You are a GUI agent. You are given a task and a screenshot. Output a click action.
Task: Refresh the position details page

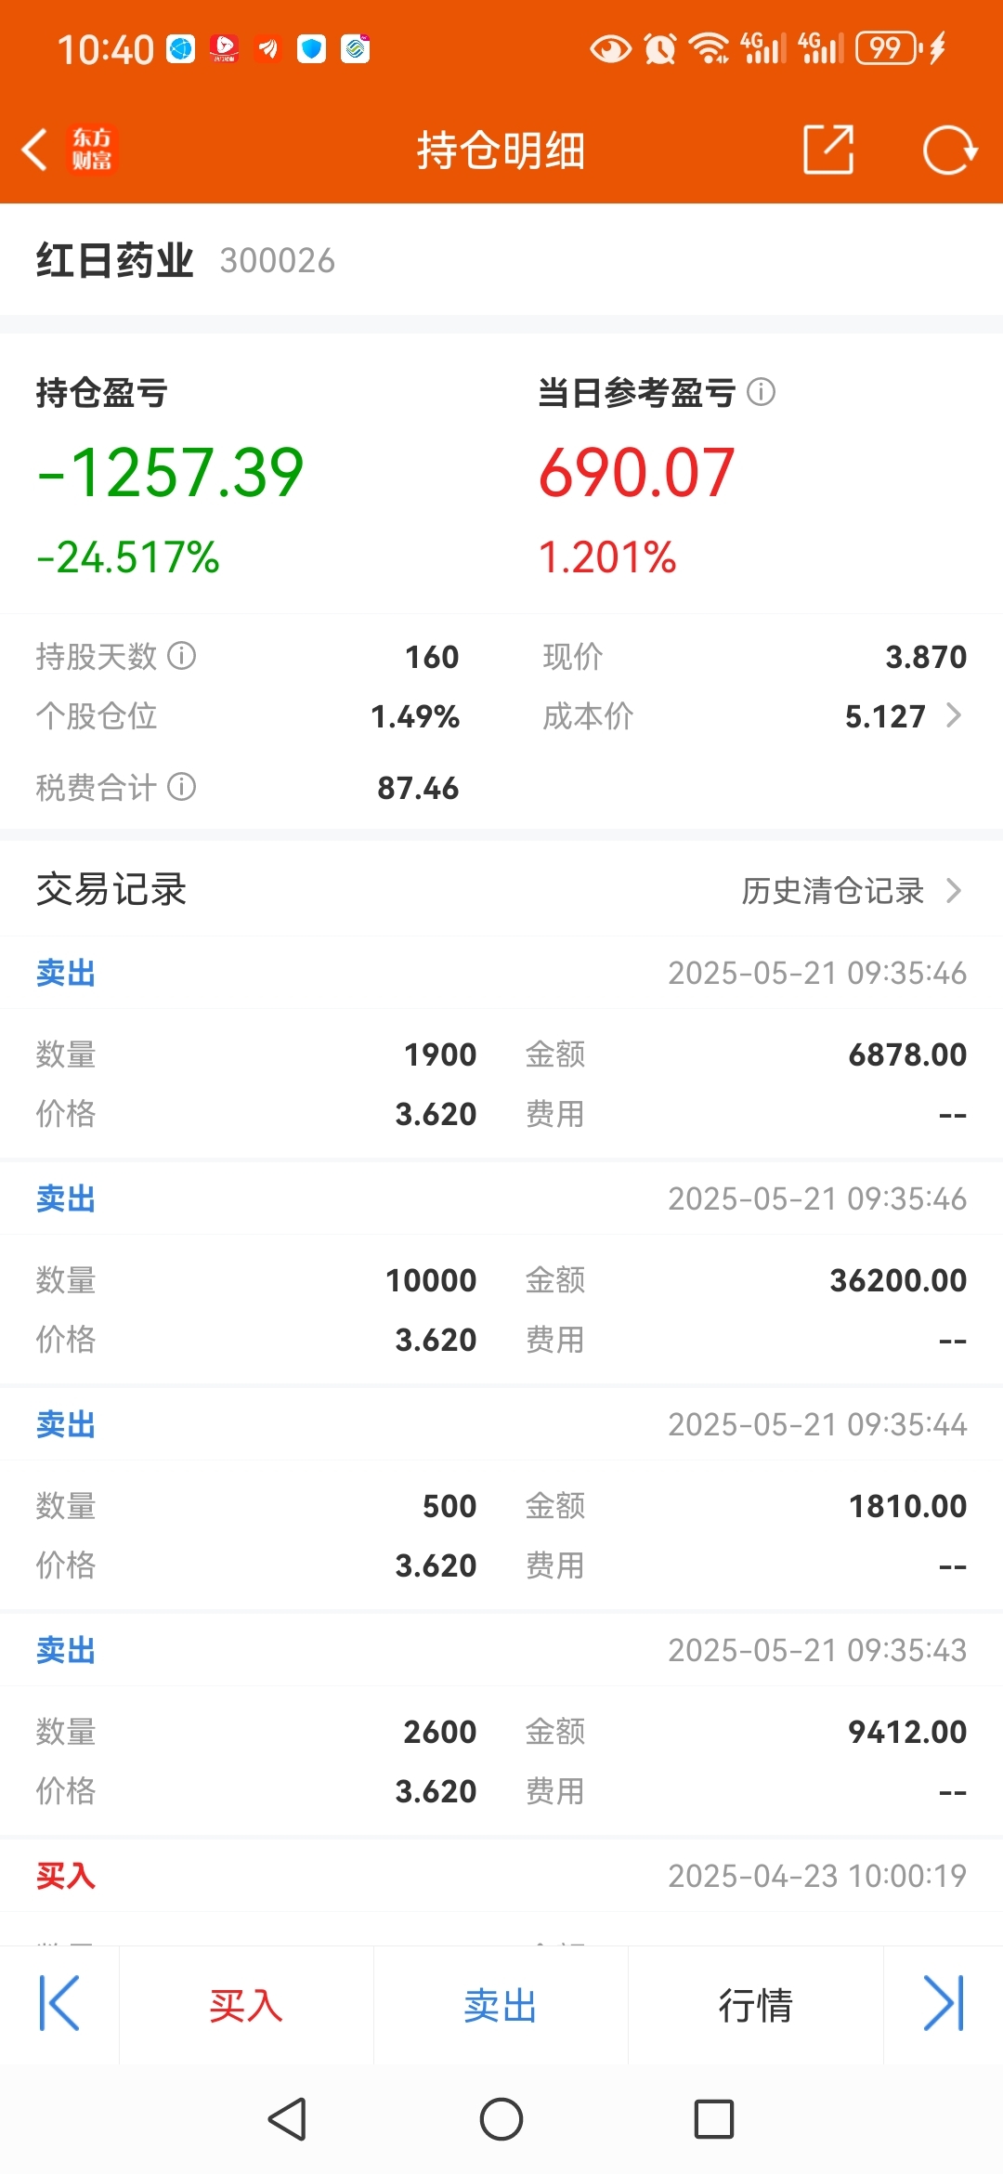coord(949,150)
